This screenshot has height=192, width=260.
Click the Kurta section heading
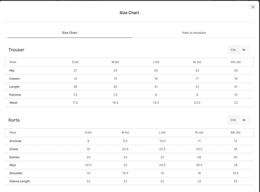(x=14, y=120)
